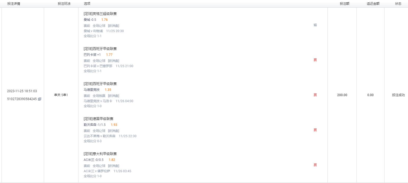Open the 英格兰超级联赛 league title
408x183 pixels.
pyautogui.click(x=100, y=14)
